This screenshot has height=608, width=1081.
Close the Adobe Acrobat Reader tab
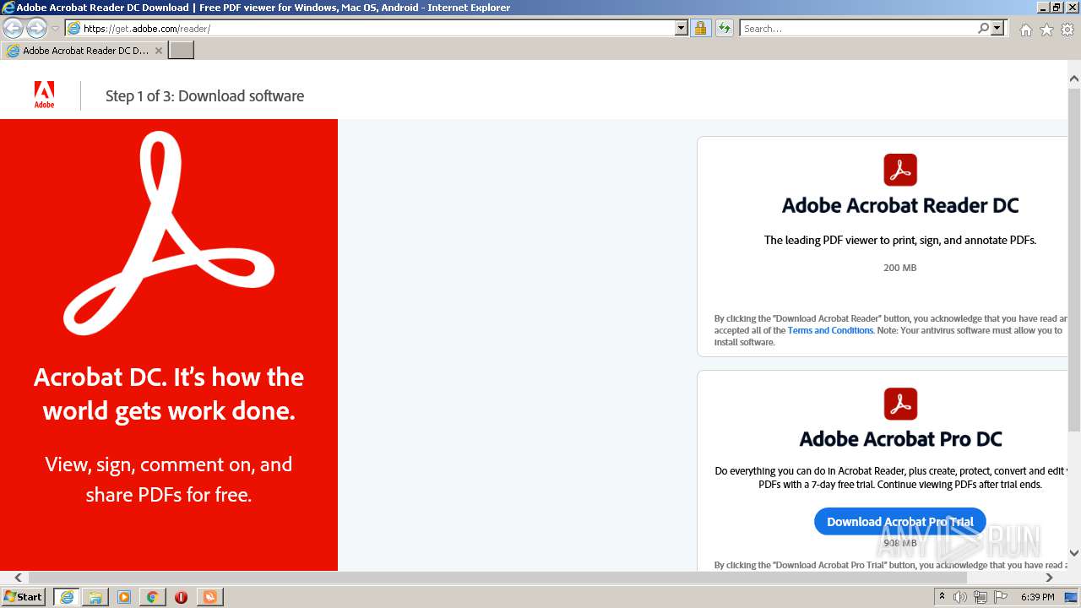[159, 51]
